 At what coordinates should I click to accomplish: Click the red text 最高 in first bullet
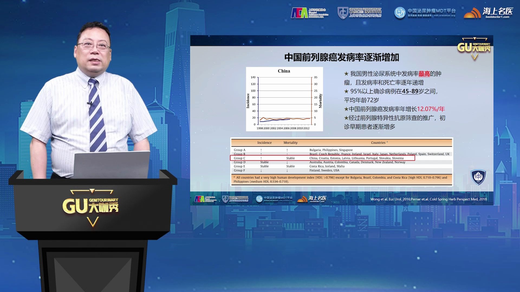pos(424,74)
